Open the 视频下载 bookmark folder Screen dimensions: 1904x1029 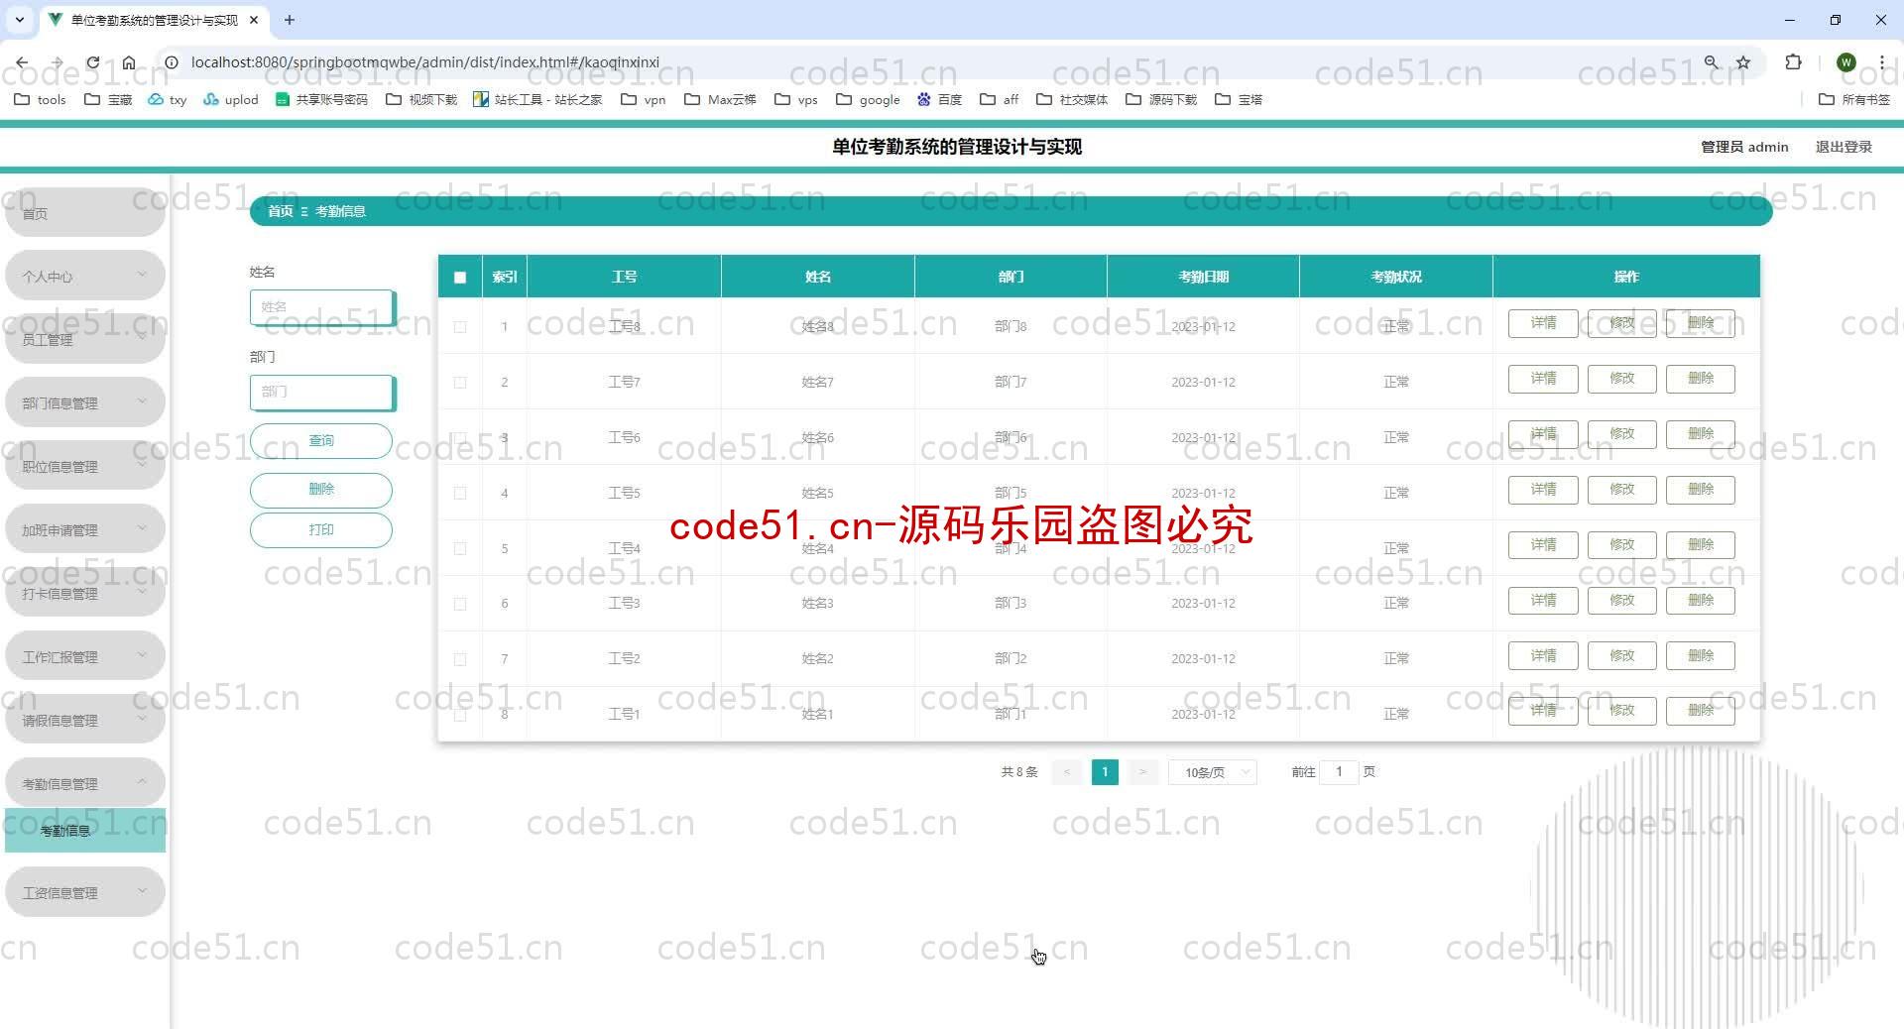pyautogui.click(x=421, y=99)
